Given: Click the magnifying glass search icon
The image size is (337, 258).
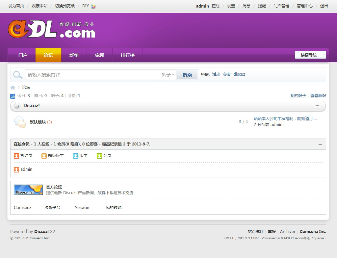Looking at the screenshot, I should [18, 75].
